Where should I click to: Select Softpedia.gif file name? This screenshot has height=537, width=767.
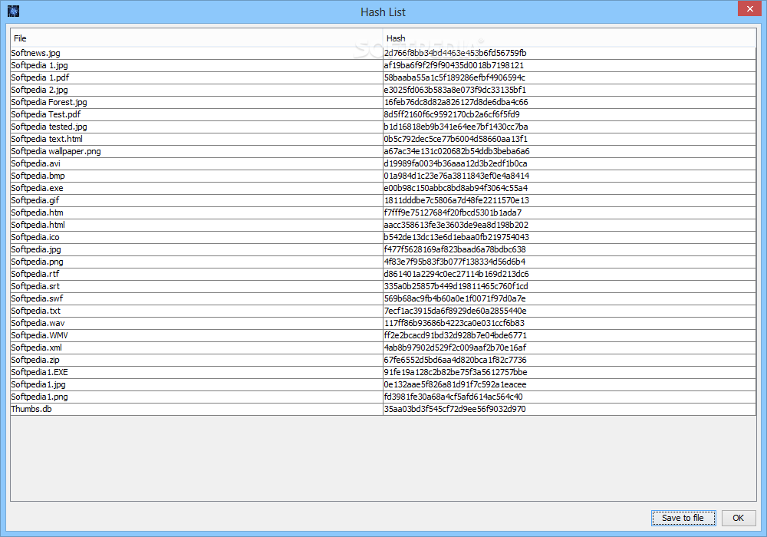point(35,200)
